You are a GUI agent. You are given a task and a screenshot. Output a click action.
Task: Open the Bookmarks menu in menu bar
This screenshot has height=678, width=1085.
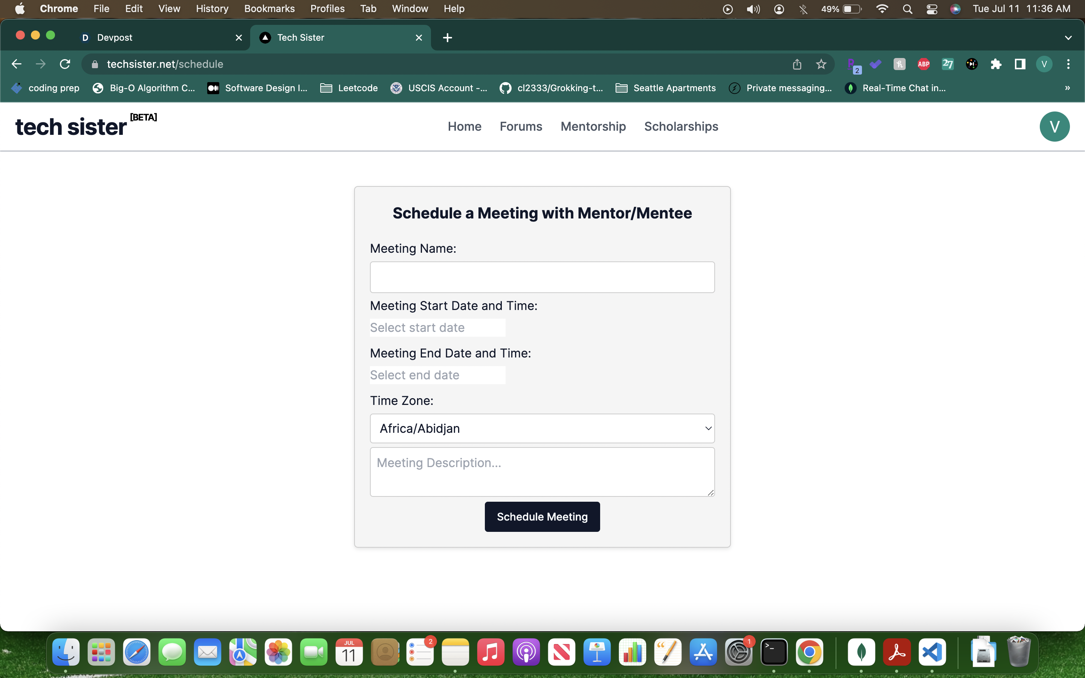coord(269,9)
